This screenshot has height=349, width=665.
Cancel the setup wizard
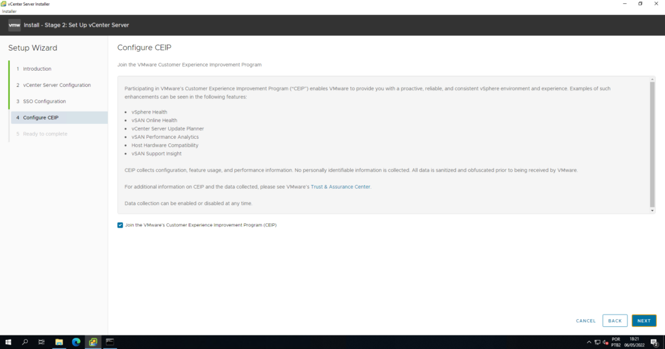pos(586,320)
